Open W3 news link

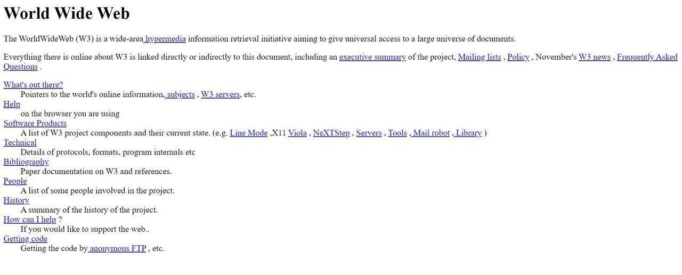pos(595,57)
